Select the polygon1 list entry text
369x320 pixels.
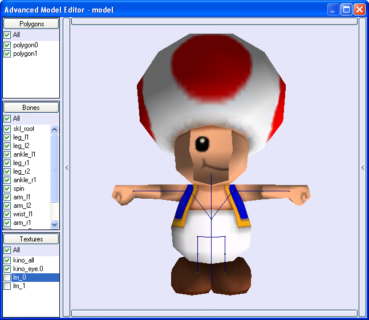(25, 54)
